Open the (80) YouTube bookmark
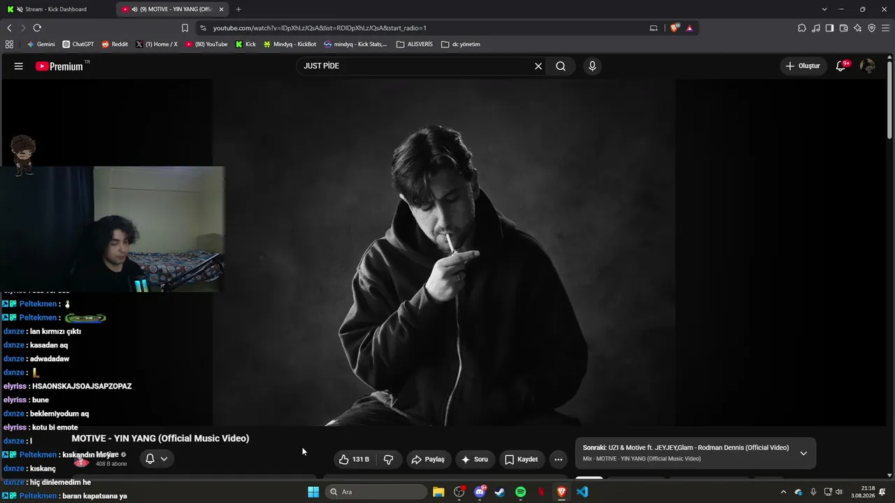This screenshot has width=895, height=503. coord(206,44)
